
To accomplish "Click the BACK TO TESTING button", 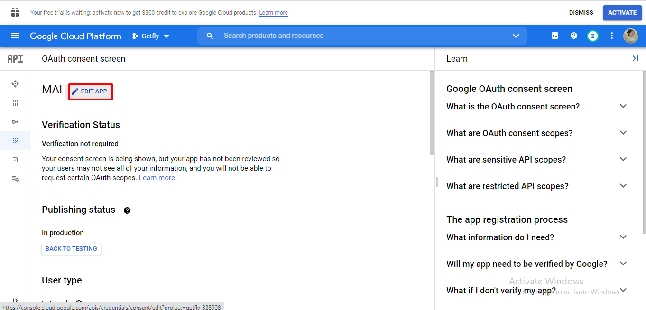I will point(71,249).
